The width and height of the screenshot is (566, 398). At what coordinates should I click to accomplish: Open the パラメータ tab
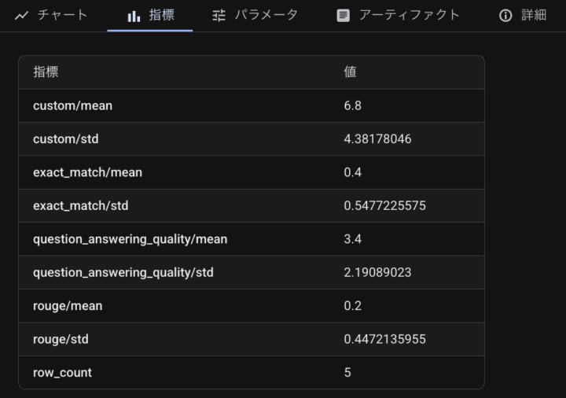pyautogui.click(x=255, y=16)
